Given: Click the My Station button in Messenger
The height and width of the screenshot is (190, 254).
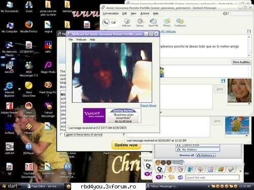Looking at the screenshot, I should point(198,149).
